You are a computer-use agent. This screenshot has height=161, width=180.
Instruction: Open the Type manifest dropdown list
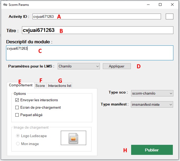point(152,105)
